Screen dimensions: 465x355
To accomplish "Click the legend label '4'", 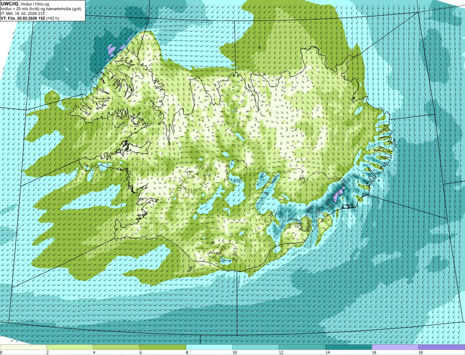I will (x=94, y=352).
